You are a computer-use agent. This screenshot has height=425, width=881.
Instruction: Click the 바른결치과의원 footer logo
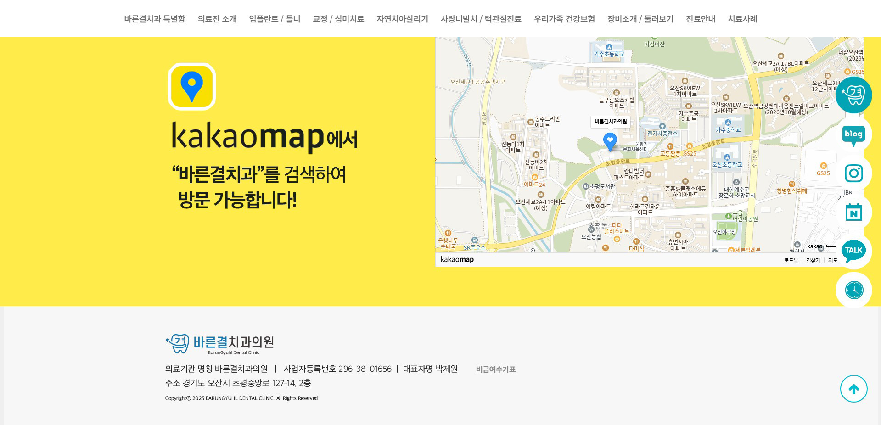click(219, 344)
